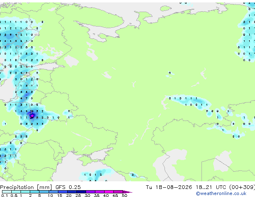Click the '0.5' legend scale label

pyautogui.click(x=14, y=195)
